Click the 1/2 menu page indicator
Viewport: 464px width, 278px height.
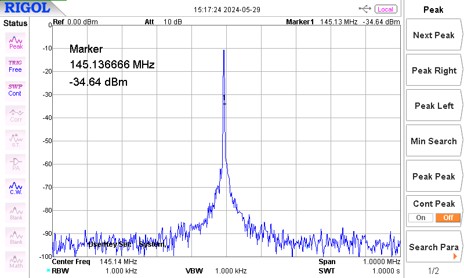click(x=433, y=270)
